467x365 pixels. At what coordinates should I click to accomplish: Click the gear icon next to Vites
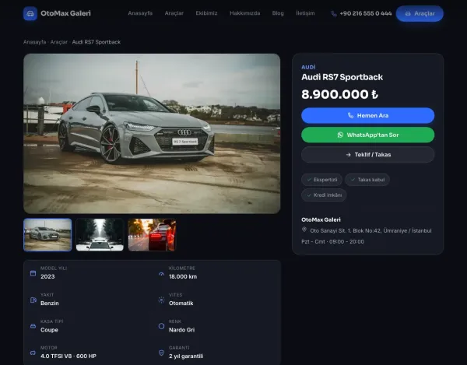click(161, 300)
